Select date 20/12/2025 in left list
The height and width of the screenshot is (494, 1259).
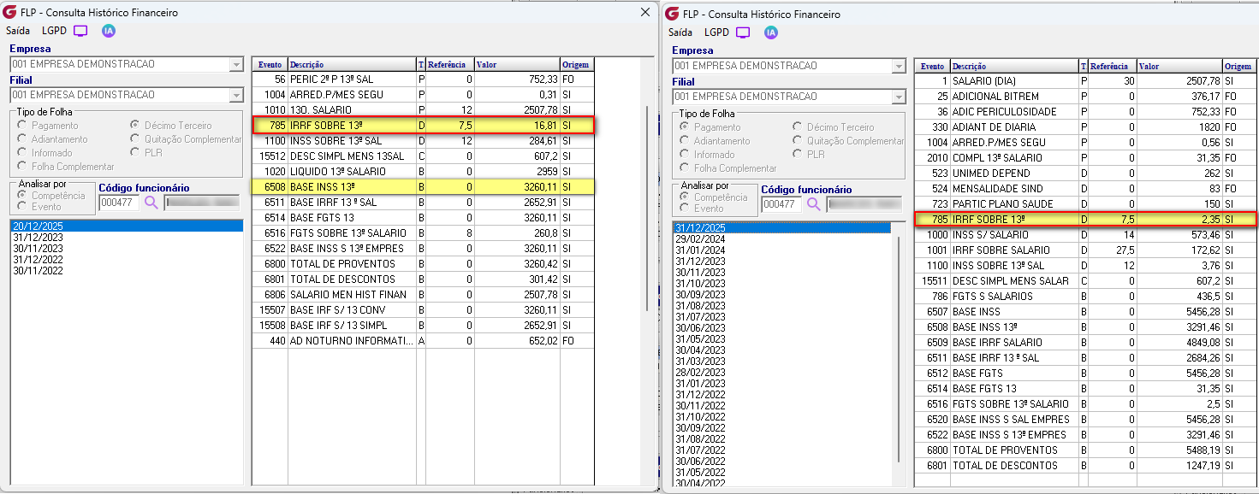127,226
